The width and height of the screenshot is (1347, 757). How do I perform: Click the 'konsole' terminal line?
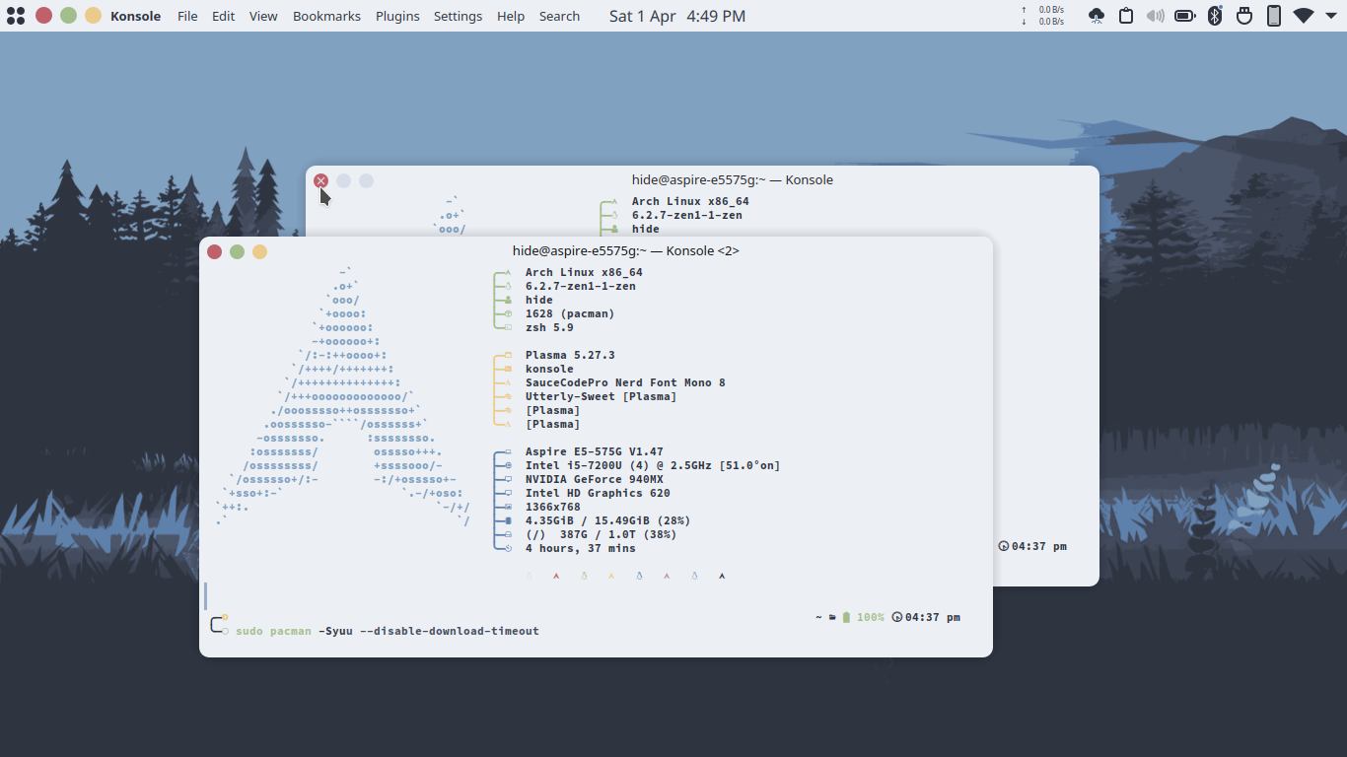[549, 369]
